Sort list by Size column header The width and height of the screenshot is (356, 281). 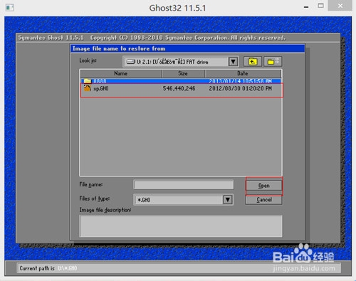tap(183, 73)
